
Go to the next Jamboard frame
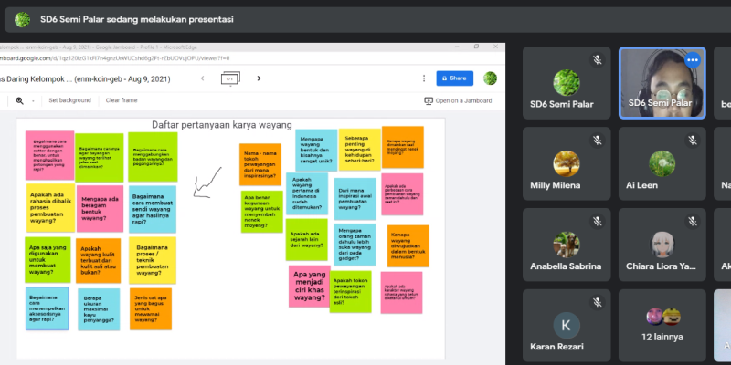tap(259, 78)
